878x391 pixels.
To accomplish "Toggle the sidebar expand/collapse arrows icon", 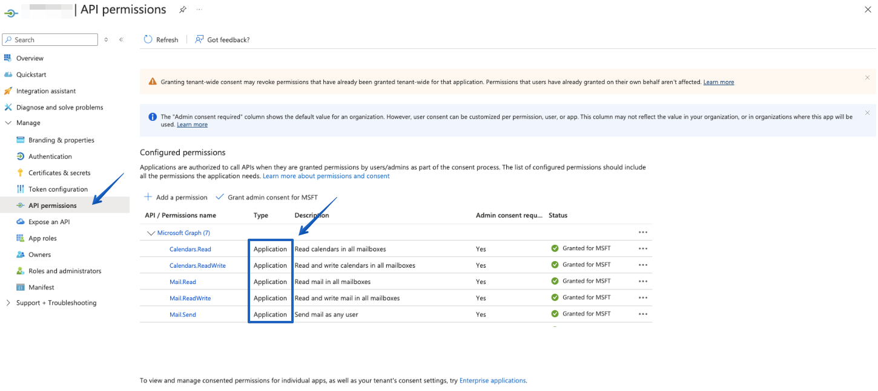I will 106,40.
